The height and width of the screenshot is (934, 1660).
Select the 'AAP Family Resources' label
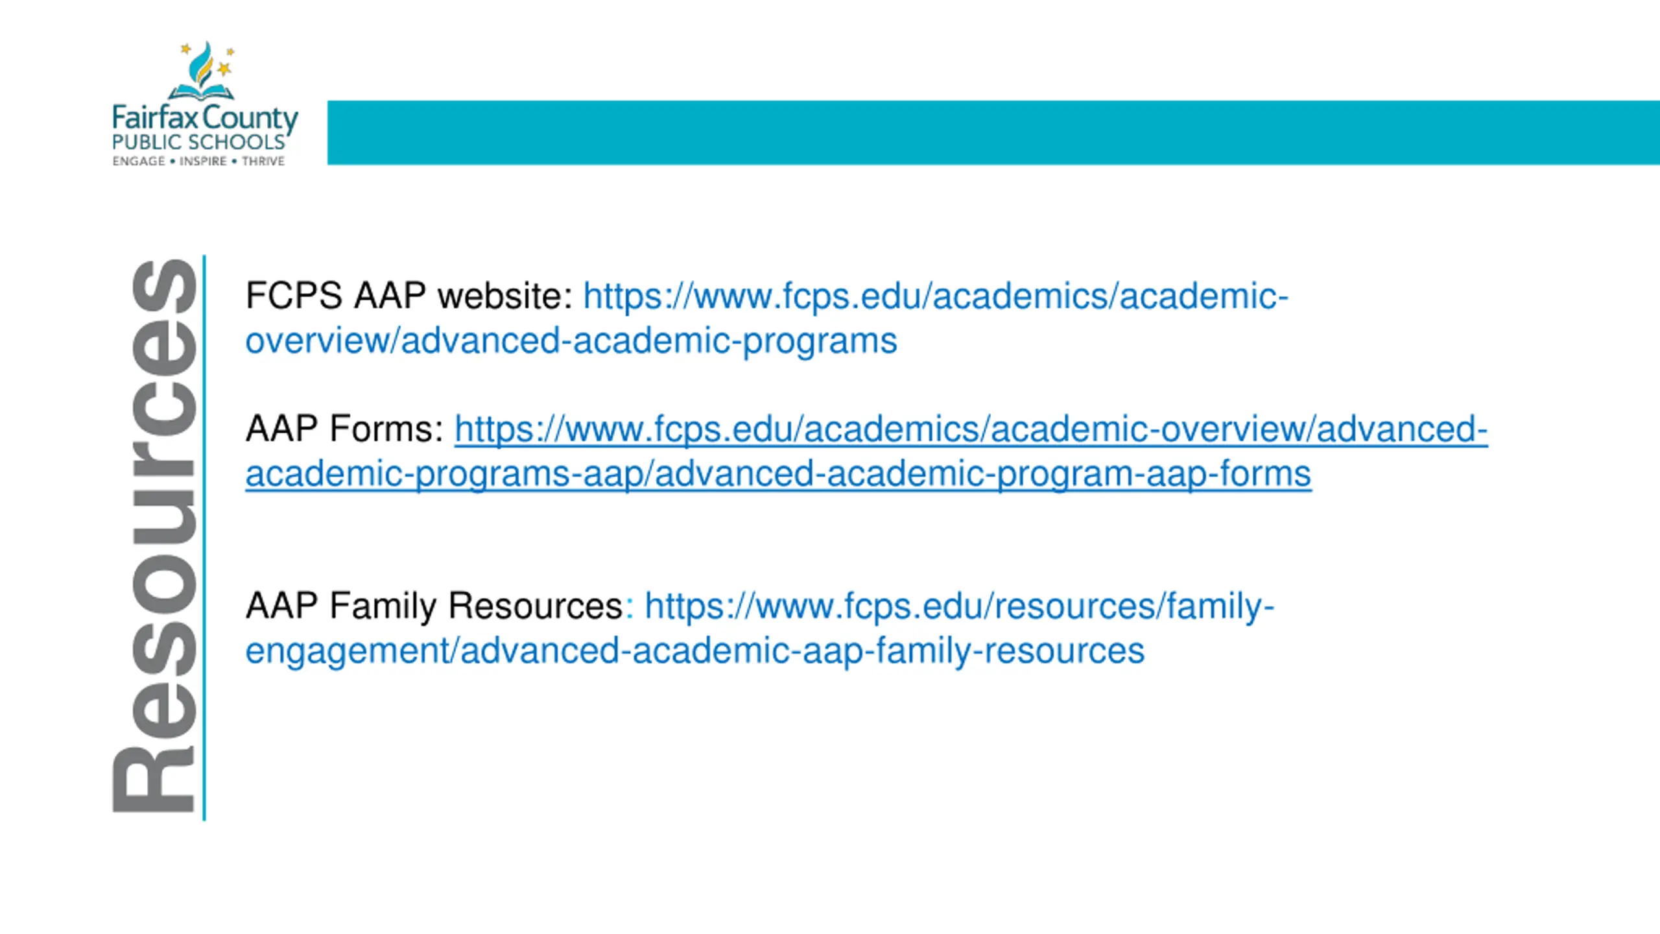point(434,606)
